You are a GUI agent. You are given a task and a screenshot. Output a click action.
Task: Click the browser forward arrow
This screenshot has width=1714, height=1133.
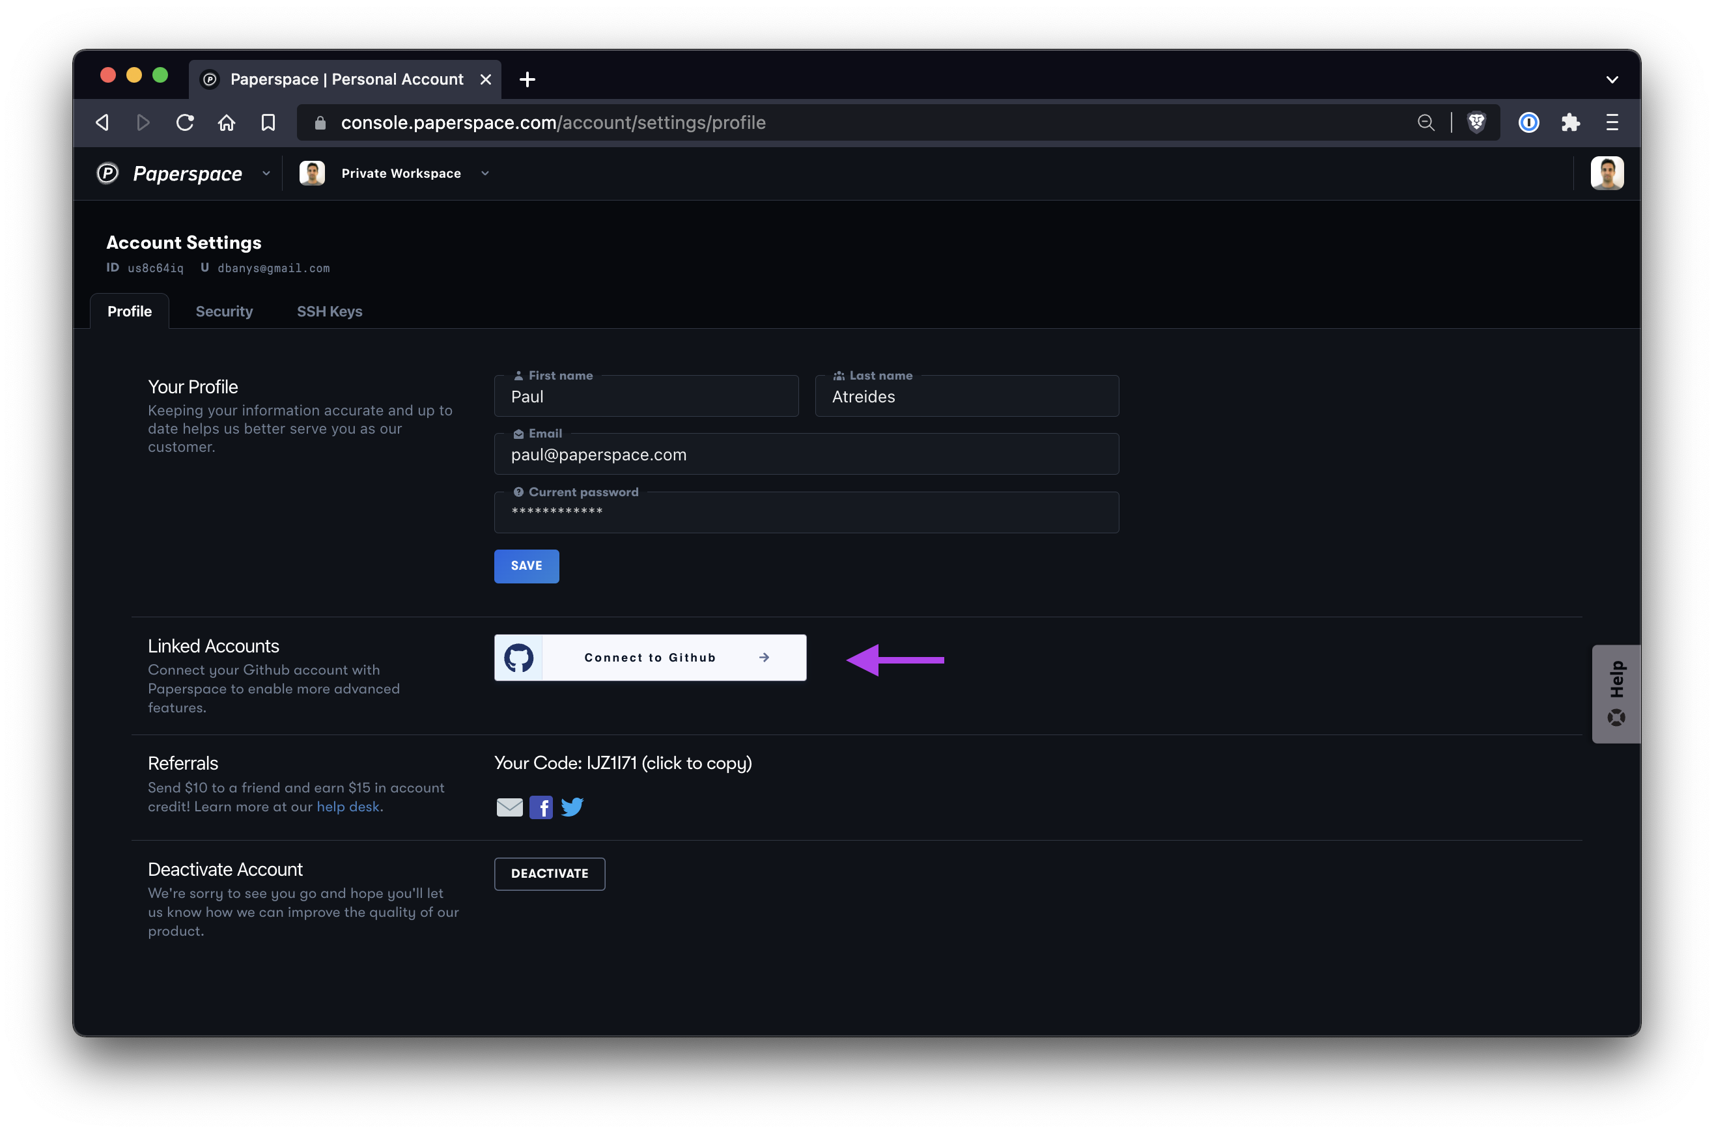[x=143, y=123]
